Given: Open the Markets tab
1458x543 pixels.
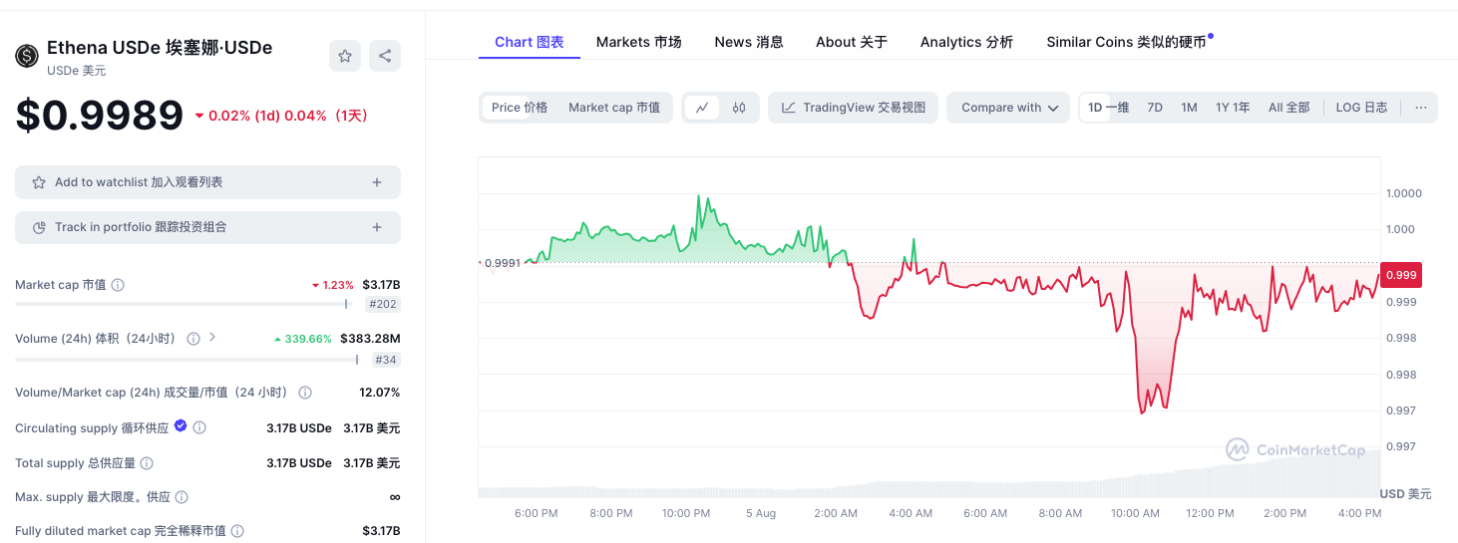Looking at the screenshot, I should (638, 42).
